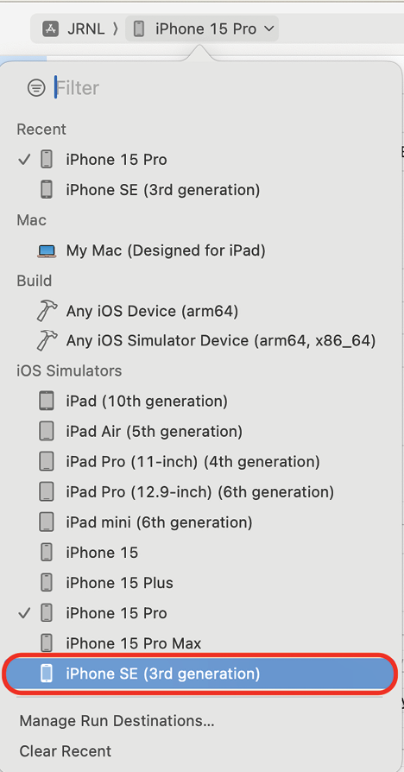Focus the Filter text field
The width and height of the screenshot is (404, 772).
222,88
